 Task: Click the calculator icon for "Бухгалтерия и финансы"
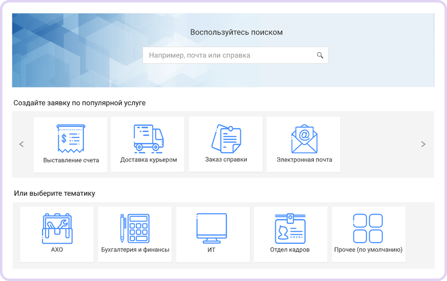point(134,228)
